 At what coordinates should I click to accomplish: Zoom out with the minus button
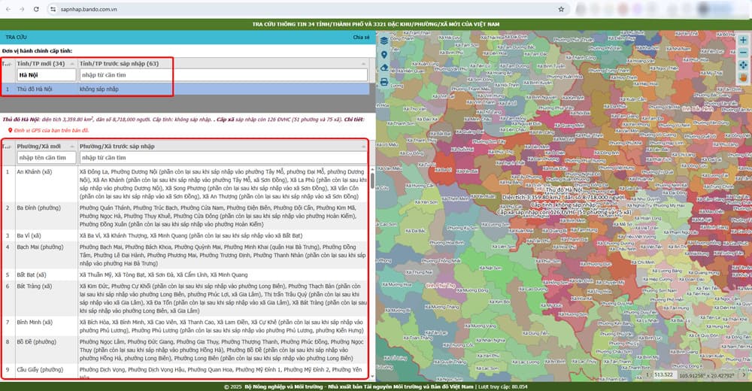pyautogui.click(x=743, y=53)
